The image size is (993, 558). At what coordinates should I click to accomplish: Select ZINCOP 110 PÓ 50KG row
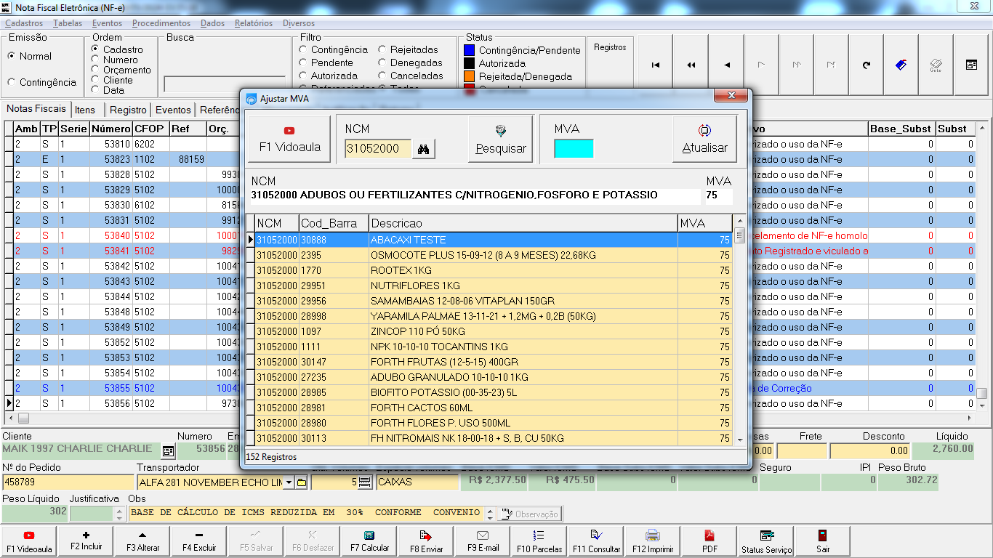click(x=493, y=331)
